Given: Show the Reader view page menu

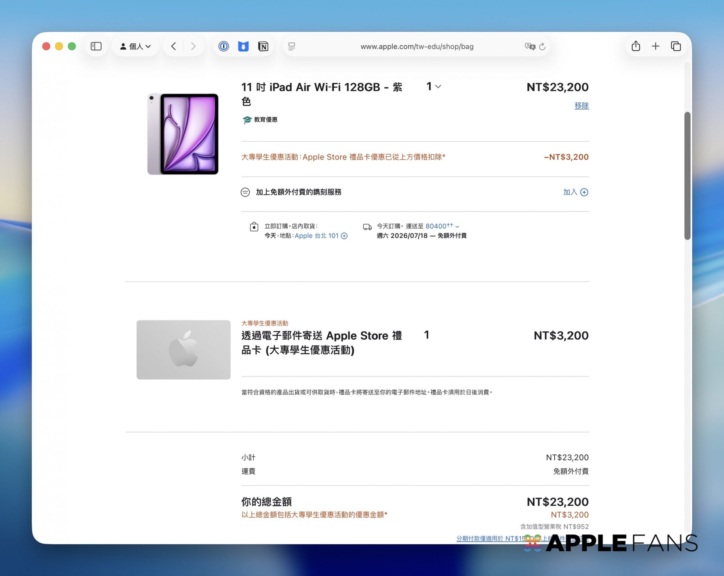Looking at the screenshot, I should click(292, 46).
